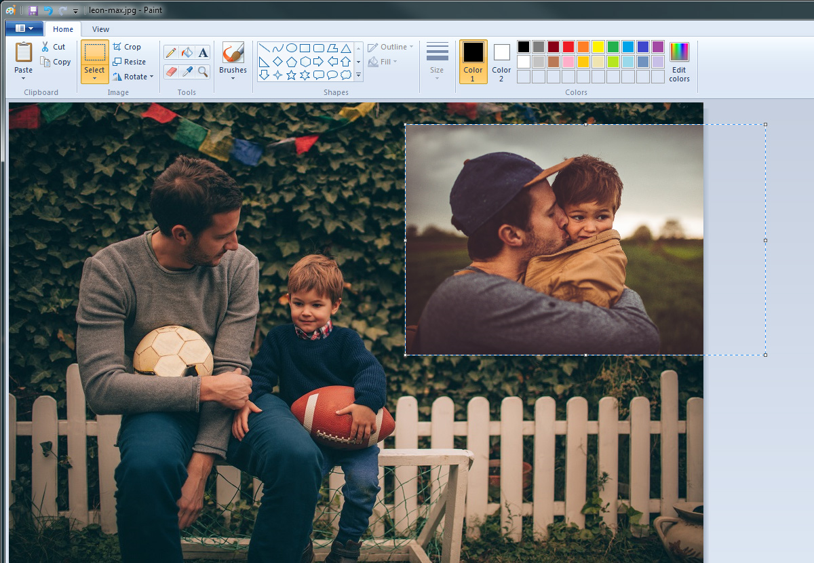Choose the Down arrow shape

[x=265, y=75]
